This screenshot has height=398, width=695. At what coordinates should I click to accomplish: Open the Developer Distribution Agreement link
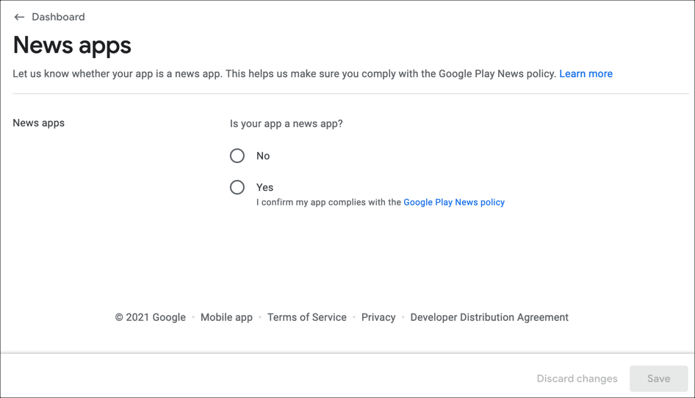point(489,317)
